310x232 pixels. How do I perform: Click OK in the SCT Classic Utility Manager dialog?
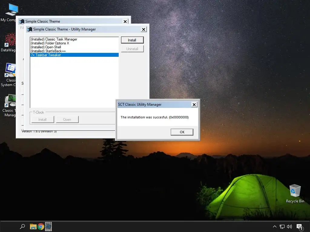click(x=182, y=132)
